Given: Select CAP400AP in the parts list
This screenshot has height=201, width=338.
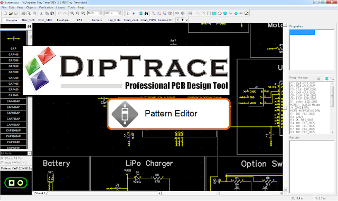Looking at the screenshot, I should [x=13, y=101].
